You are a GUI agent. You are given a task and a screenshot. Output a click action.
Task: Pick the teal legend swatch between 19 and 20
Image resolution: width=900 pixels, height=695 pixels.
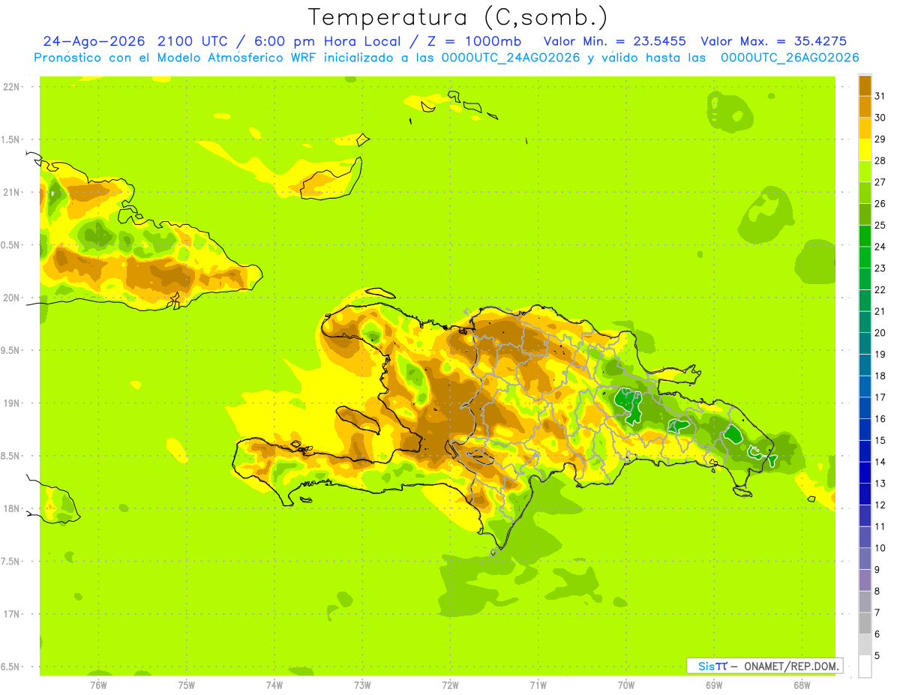coord(865,343)
